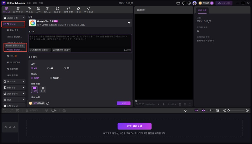
Task: Click the 내보내기 export button
Action: (224, 3)
